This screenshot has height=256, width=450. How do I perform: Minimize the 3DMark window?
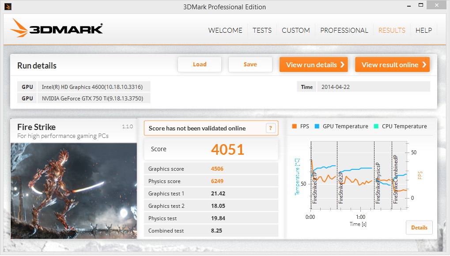[x=408, y=6]
